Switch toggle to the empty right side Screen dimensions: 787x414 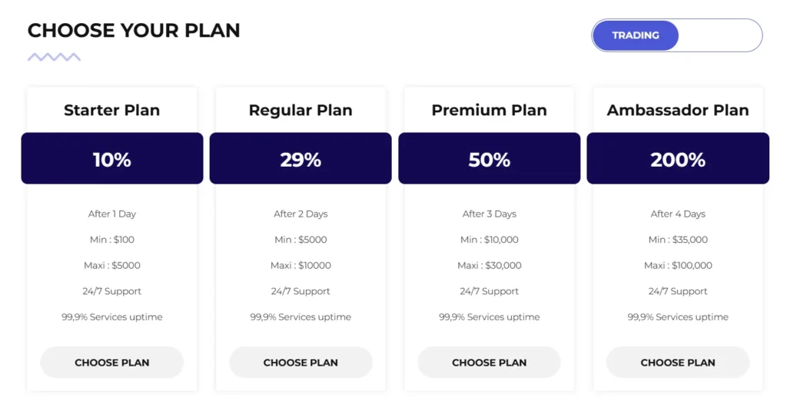click(719, 35)
